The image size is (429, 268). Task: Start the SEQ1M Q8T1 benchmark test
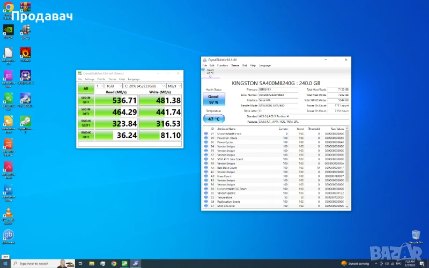[86, 100]
